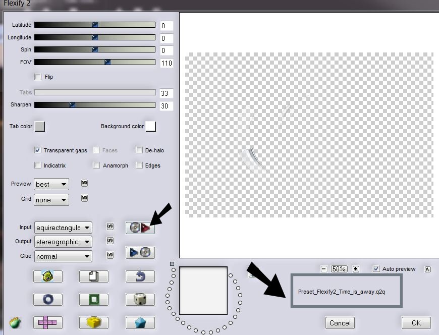This screenshot has width=439, height=335.
Task: Click the Latitude value field
Action: (x=167, y=26)
